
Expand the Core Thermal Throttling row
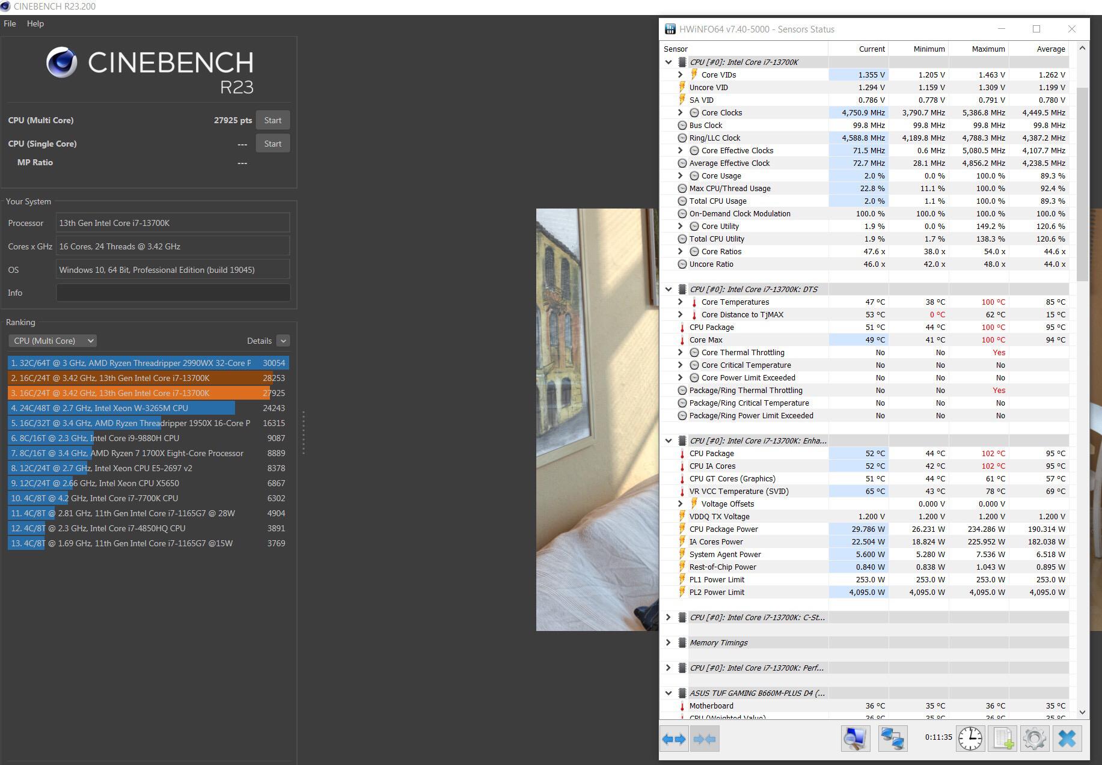click(x=680, y=352)
